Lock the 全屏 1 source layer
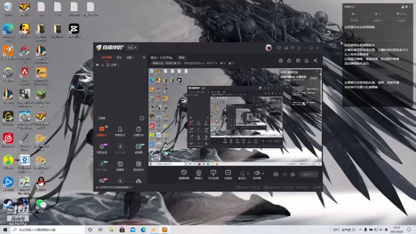This screenshot has height=234, width=416. [102, 64]
